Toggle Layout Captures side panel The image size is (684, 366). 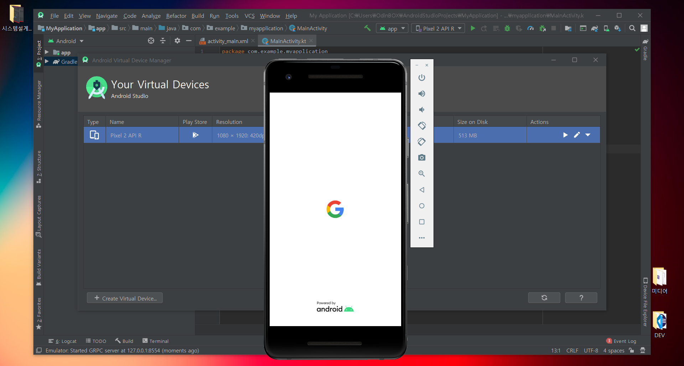click(x=39, y=216)
